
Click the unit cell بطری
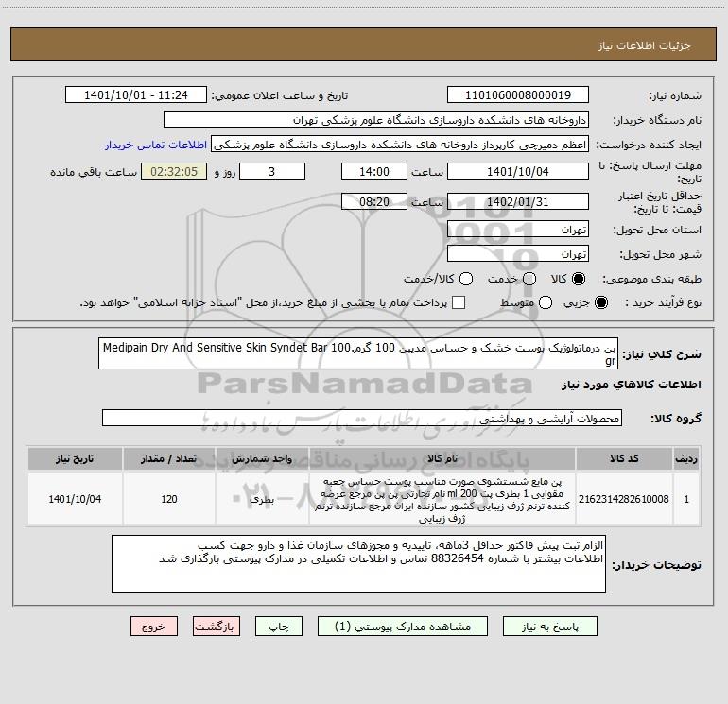[x=262, y=499]
